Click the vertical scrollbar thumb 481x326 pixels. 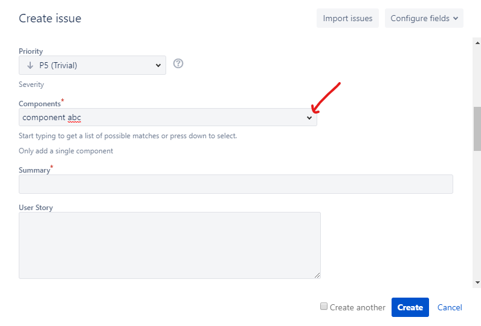tap(477, 129)
